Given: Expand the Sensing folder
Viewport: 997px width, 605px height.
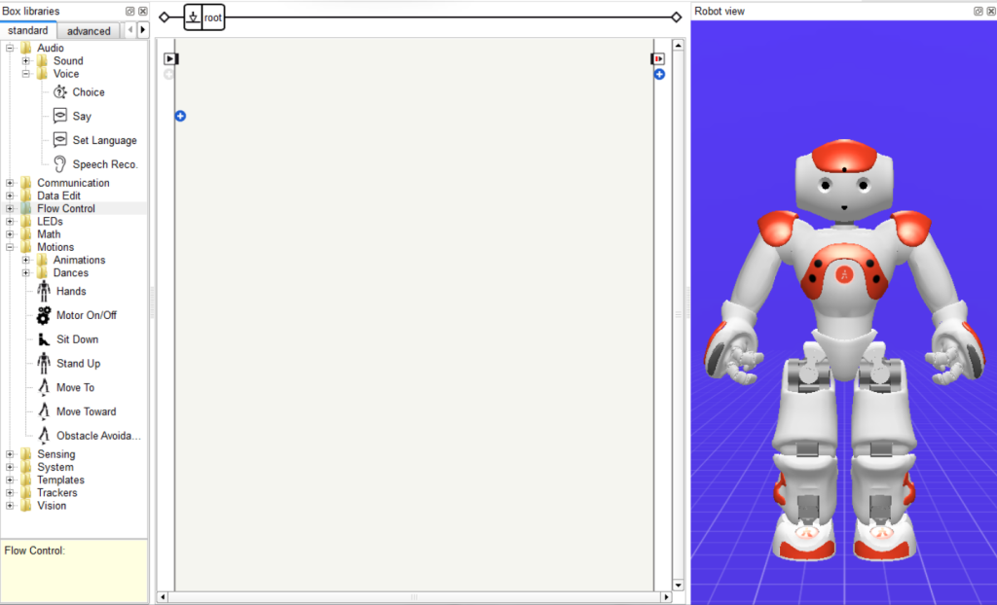Looking at the screenshot, I should (11, 454).
